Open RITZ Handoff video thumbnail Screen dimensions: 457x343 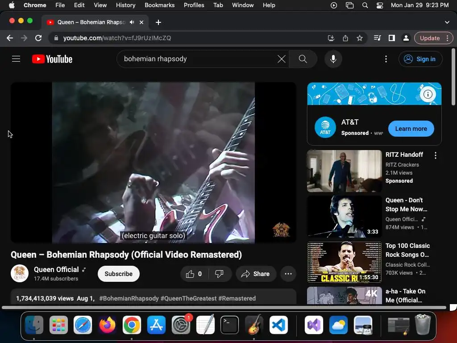click(344, 171)
